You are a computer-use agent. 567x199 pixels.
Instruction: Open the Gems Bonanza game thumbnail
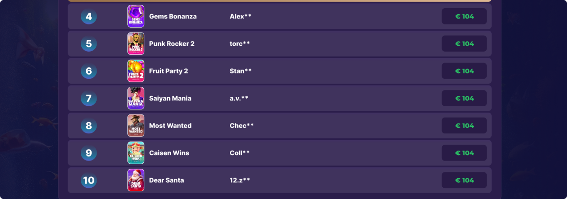[x=136, y=16]
